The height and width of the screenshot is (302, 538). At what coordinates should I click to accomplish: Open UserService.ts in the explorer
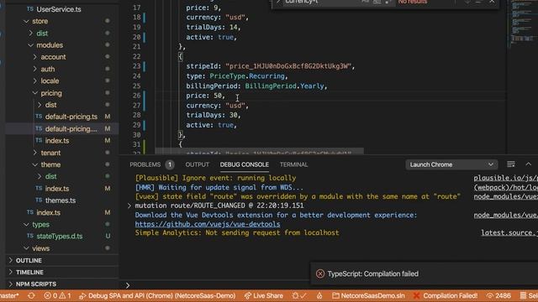(59, 9)
